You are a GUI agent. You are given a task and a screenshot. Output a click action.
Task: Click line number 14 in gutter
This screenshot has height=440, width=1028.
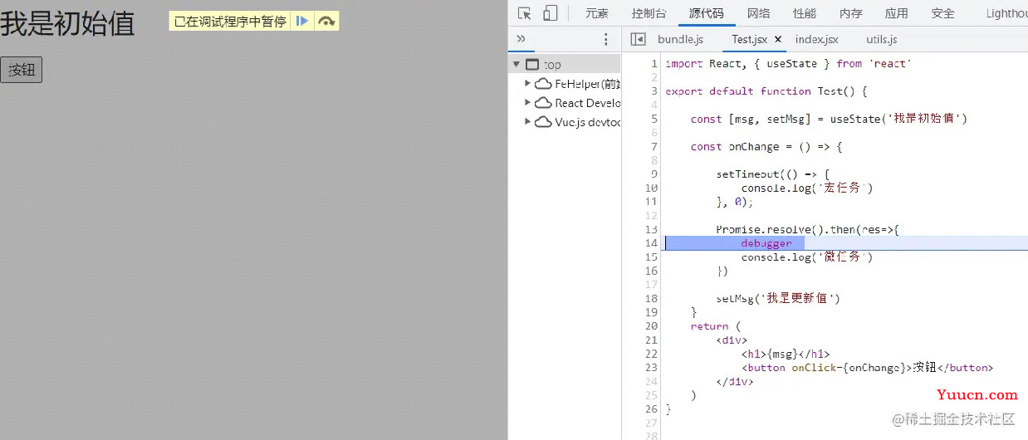(651, 243)
